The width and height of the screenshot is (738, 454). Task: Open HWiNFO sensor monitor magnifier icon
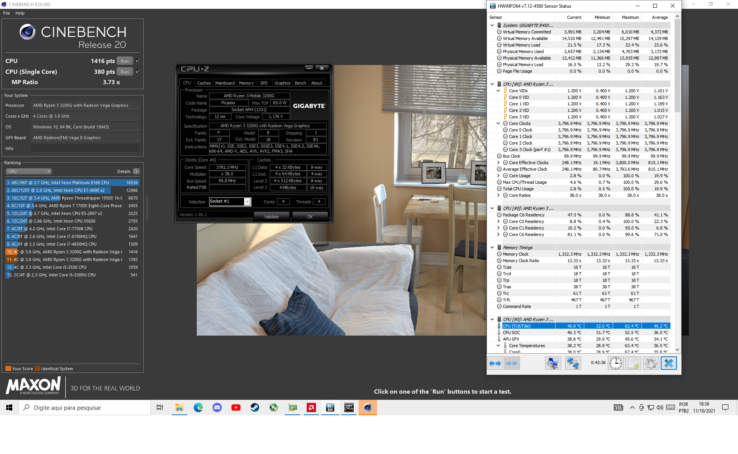[553, 363]
